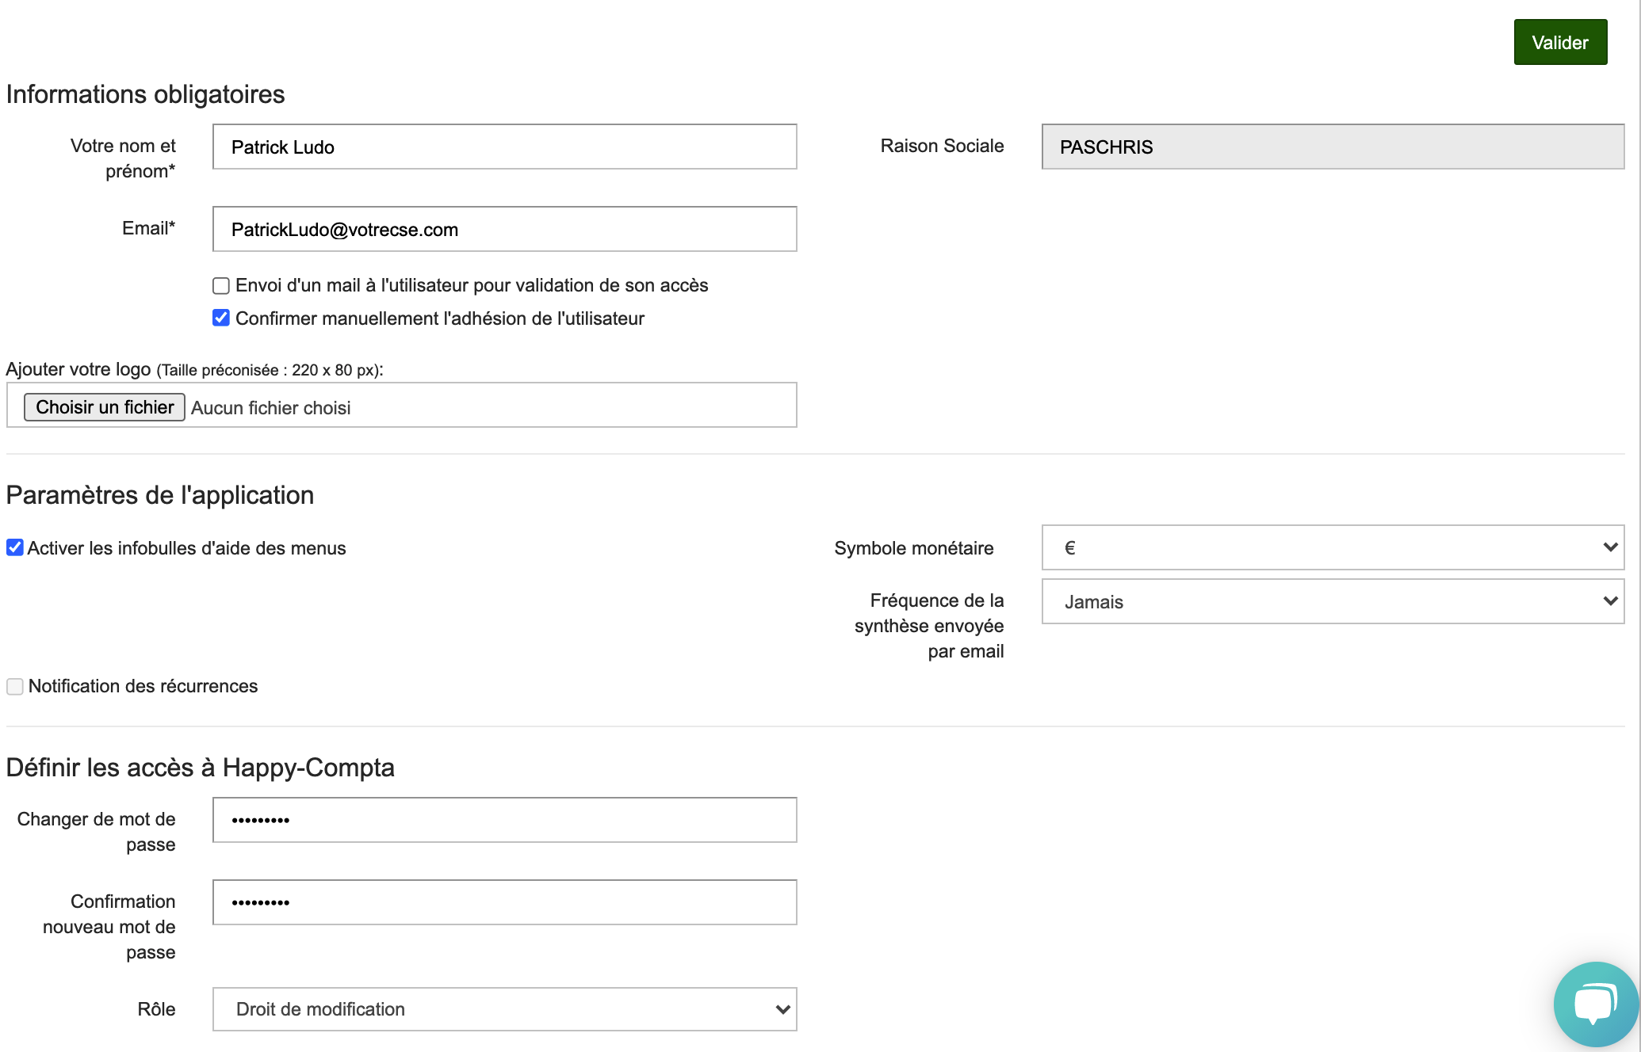Viewport: 1641px width, 1052px height.
Task: Focus the Email input field
Action: [504, 229]
